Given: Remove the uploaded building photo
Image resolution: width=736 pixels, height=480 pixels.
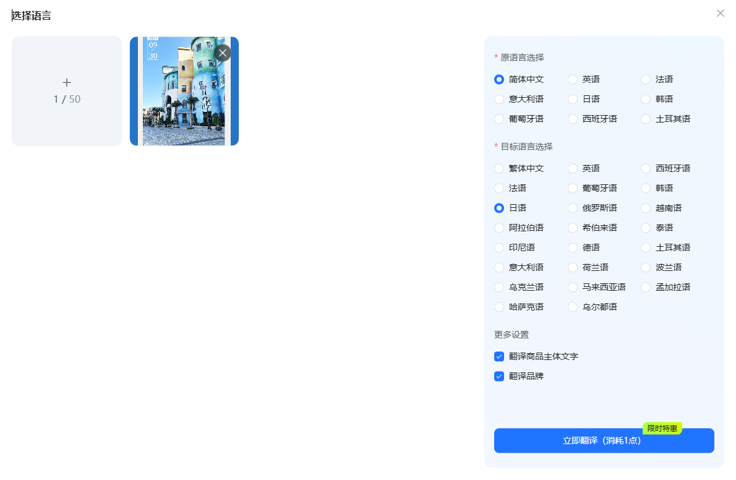Looking at the screenshot, I should (x=223, y=53).
